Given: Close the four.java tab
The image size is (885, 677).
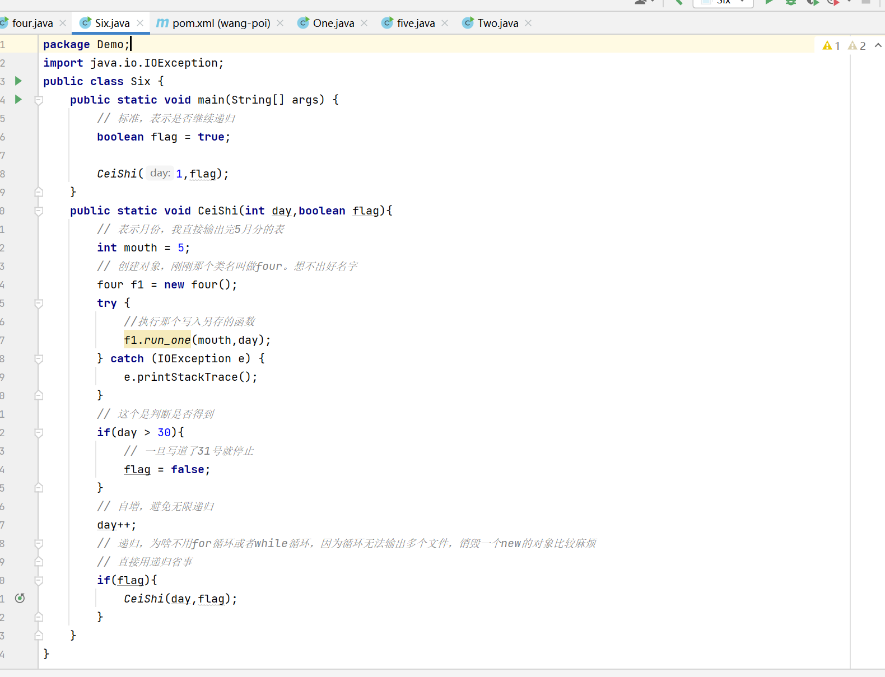Looking at the screenshot, I should click(x=63, y=23).
